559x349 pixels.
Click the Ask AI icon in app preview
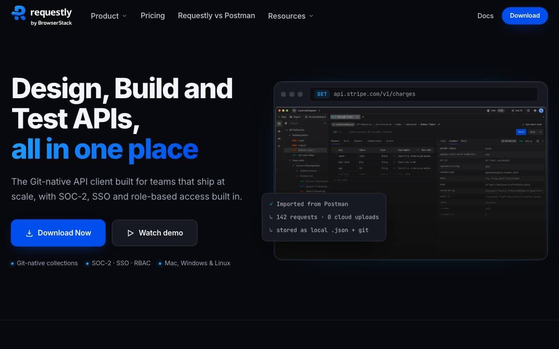[x=513, y=110]
